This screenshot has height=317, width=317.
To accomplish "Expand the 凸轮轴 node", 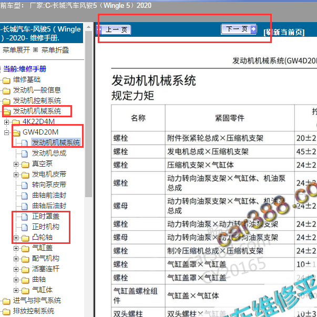I will tap(16, 238).
